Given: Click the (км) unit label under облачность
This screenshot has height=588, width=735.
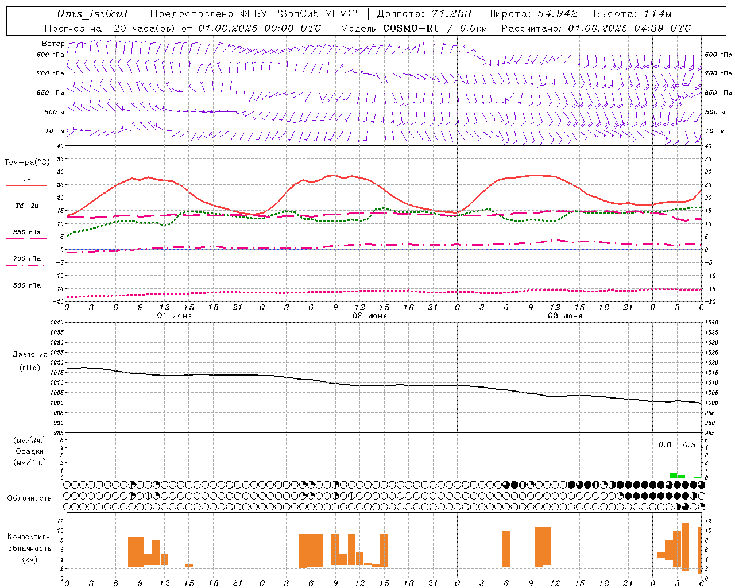Looking at the screenshot, I should point(30,559).
